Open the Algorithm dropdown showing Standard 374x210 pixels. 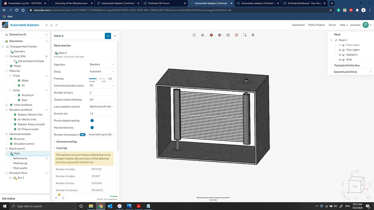point(101,65)
